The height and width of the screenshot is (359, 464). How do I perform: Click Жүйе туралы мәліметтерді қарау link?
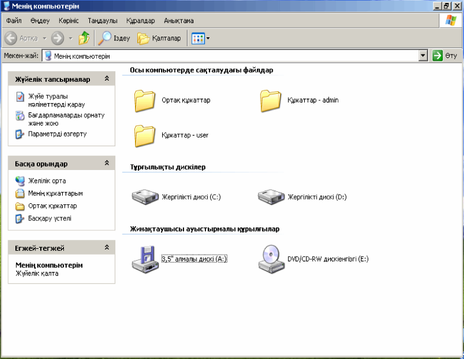57,101
